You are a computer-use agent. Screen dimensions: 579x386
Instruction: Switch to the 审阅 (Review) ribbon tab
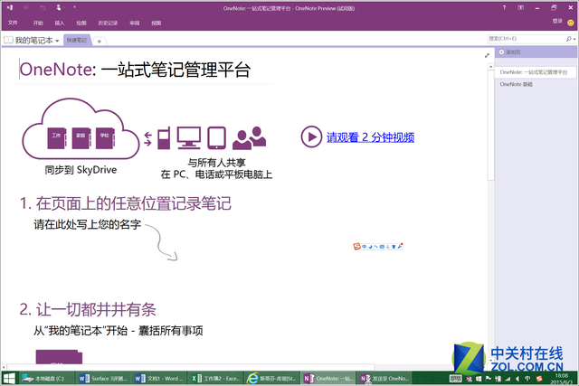tap(135, 23)
